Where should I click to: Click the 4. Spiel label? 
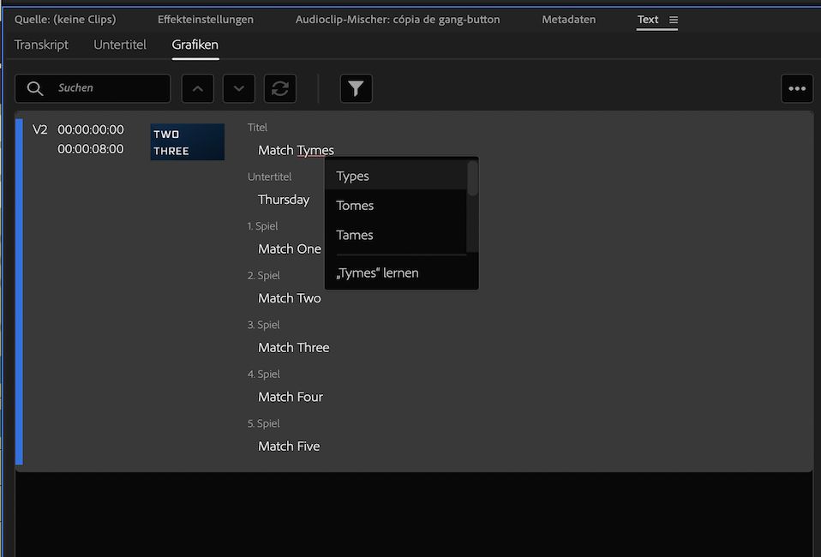pyautogui.click(x=263, y=374)
